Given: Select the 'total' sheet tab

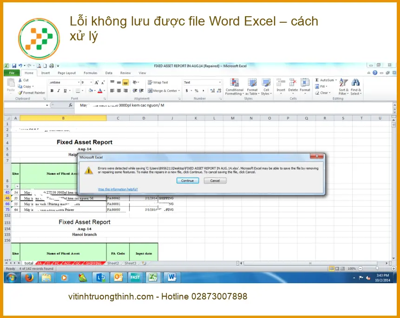Looking at the screenshot, I should pos(29,263).
